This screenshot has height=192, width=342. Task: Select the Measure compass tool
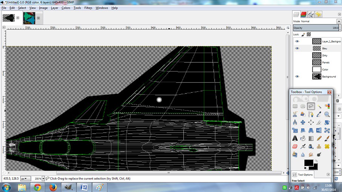(295, 122)
